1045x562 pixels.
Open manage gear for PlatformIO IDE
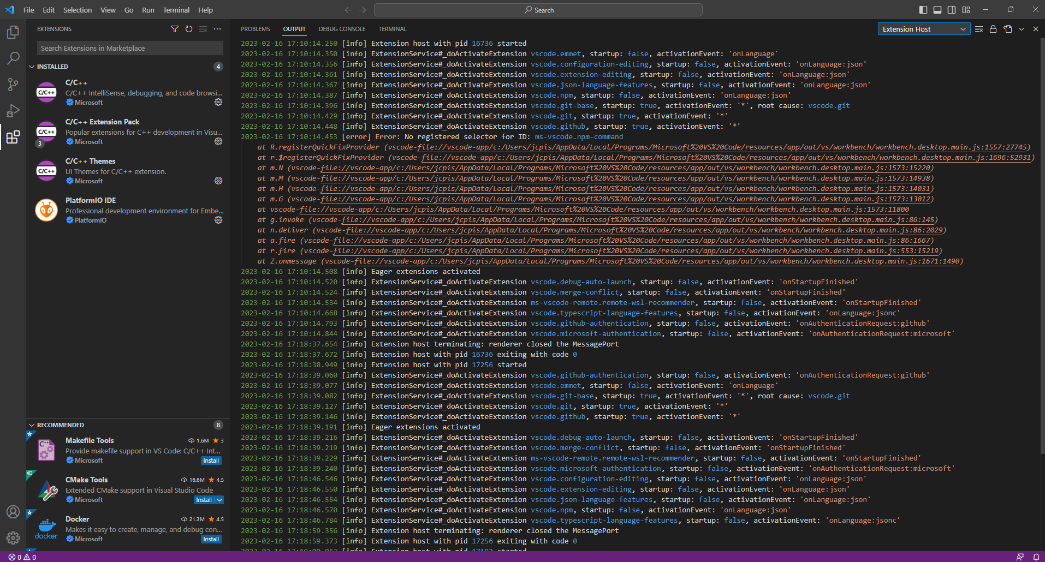[x=218, y=220]
